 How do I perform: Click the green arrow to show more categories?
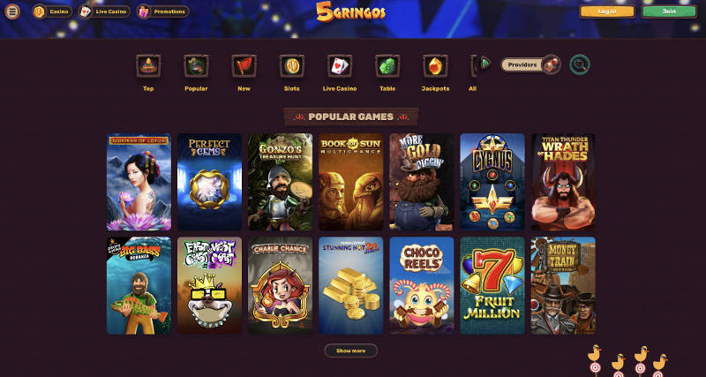pos(485,64)
